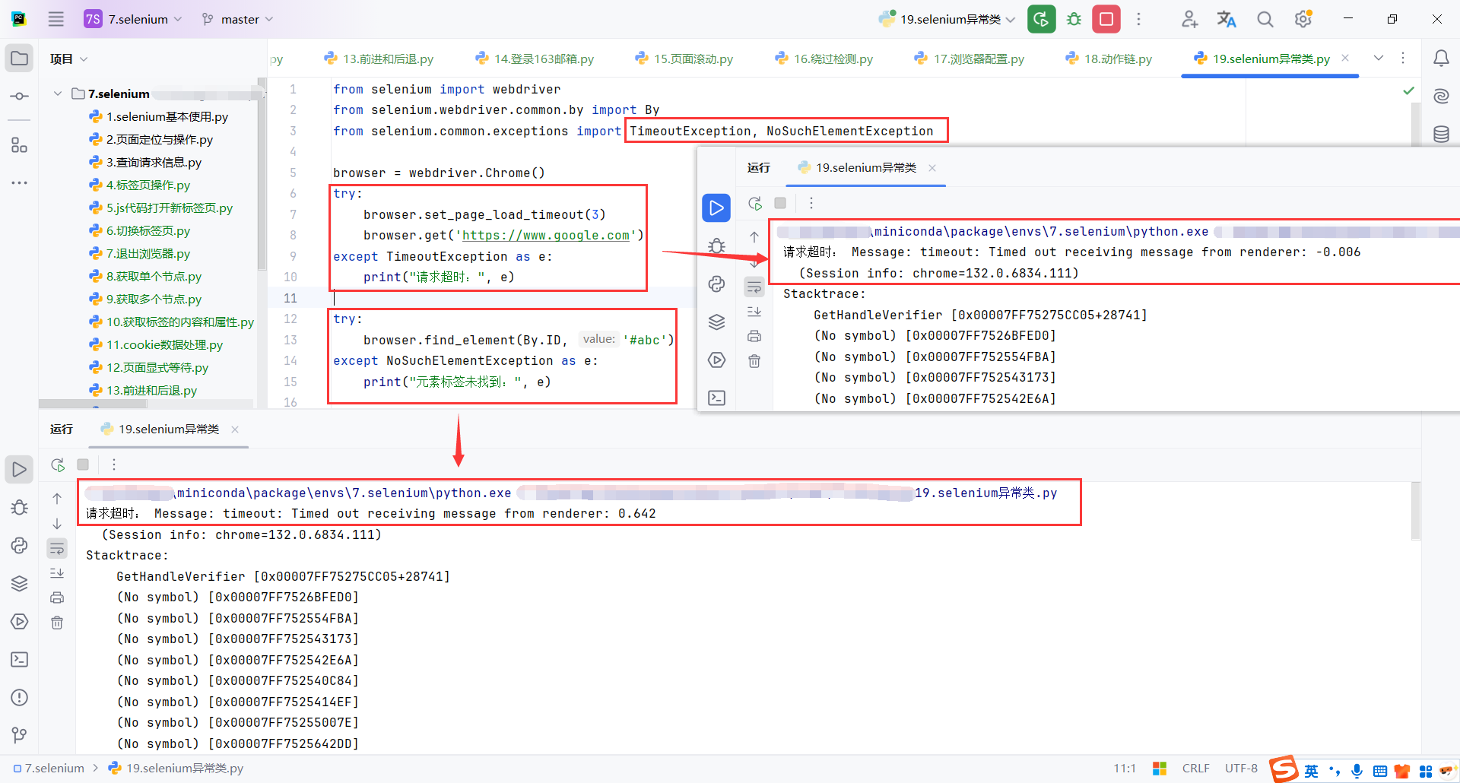
Task: Click trash icon in overlaid Run window
Action: (x=754, y=362)
